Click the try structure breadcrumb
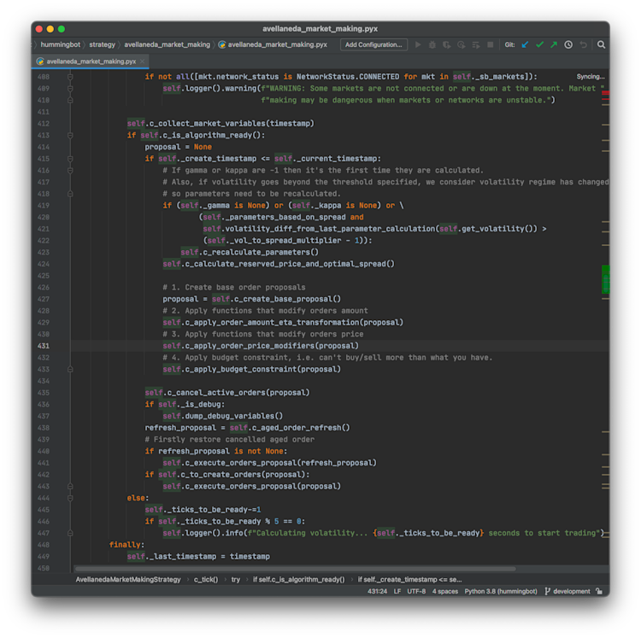641x638 pixels. [236, 579]
